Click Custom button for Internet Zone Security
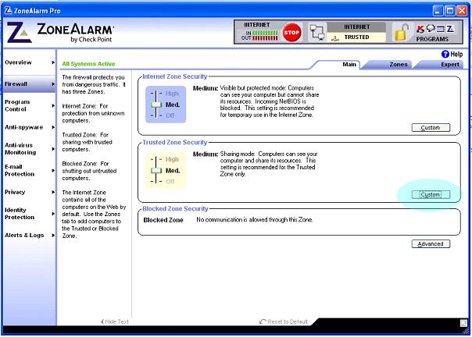Viewport: 472px width, 337px height. pos(431,127)
